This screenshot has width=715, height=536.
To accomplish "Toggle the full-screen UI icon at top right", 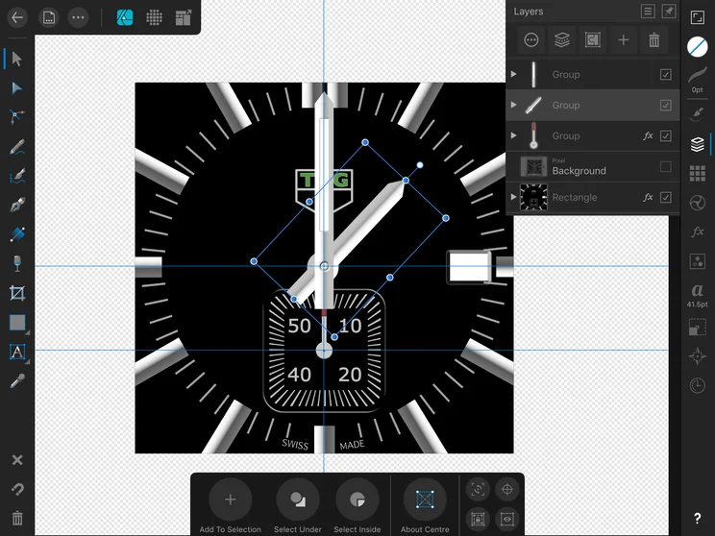I will [697, 18].
